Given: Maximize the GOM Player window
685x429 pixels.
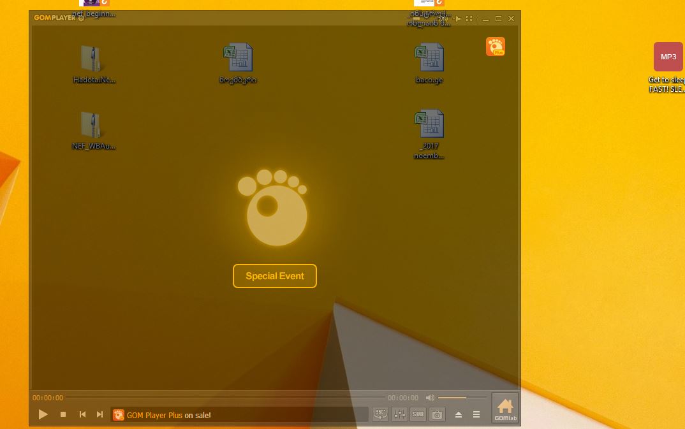Looking at the screenshot, I should point(498,18).
